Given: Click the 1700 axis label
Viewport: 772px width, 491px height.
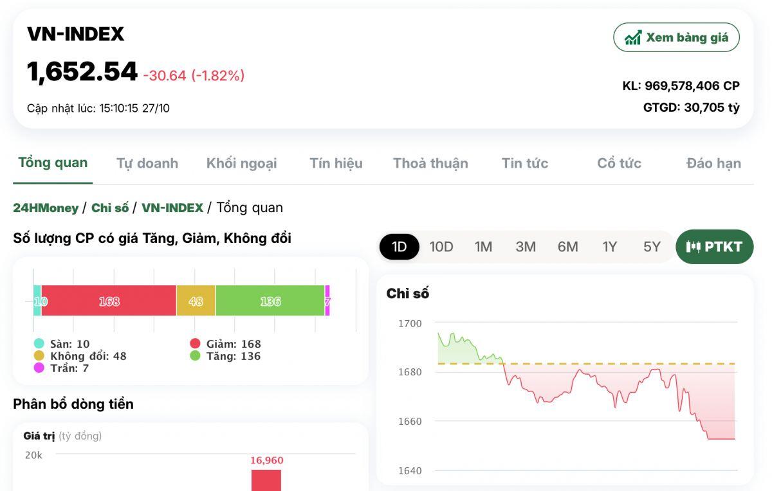Looking at the screenshot, I should tap(410, 323).
